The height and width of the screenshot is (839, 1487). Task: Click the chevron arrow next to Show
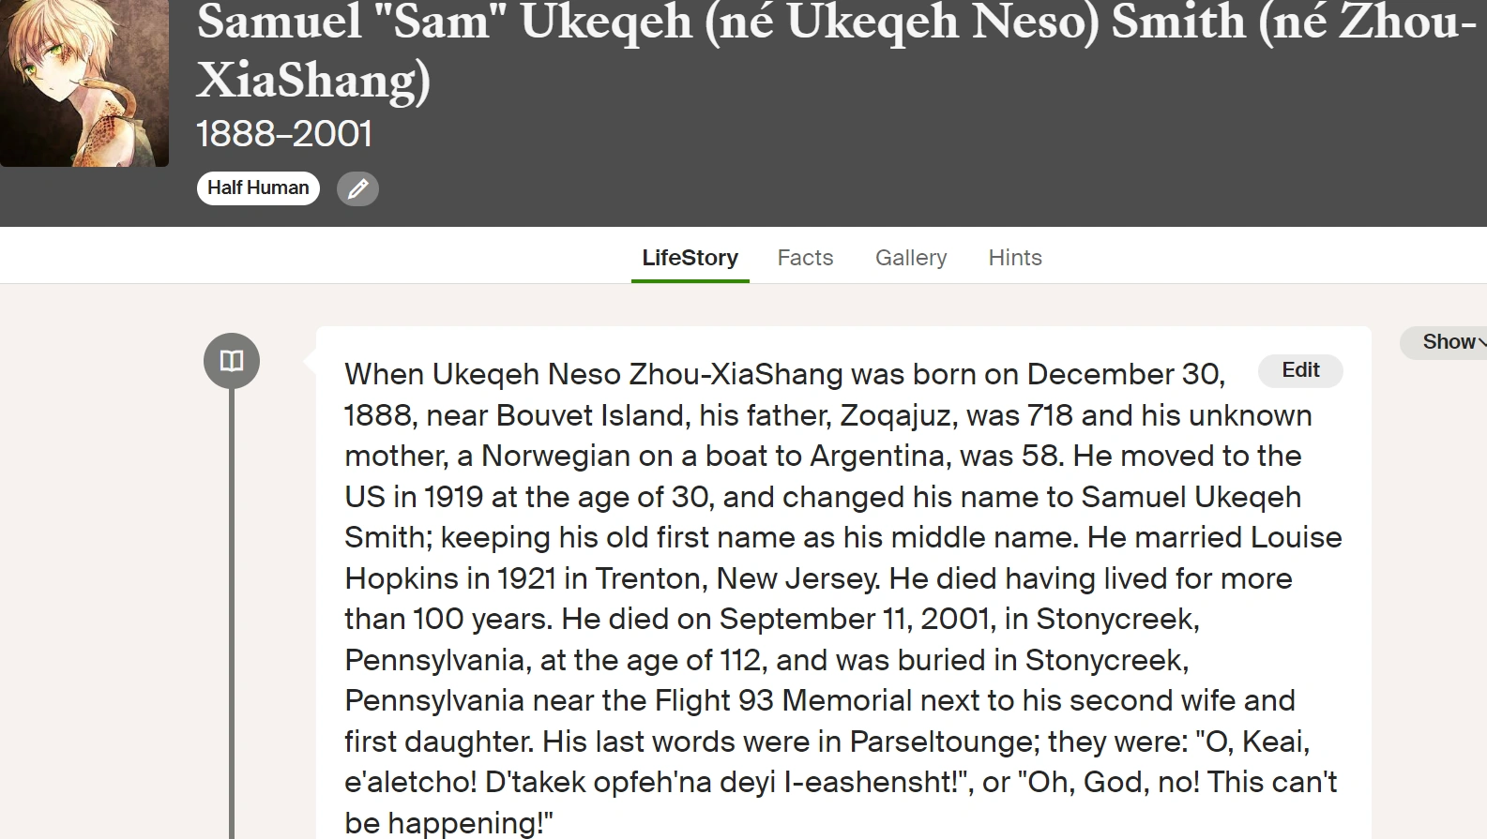[1480, 343]
